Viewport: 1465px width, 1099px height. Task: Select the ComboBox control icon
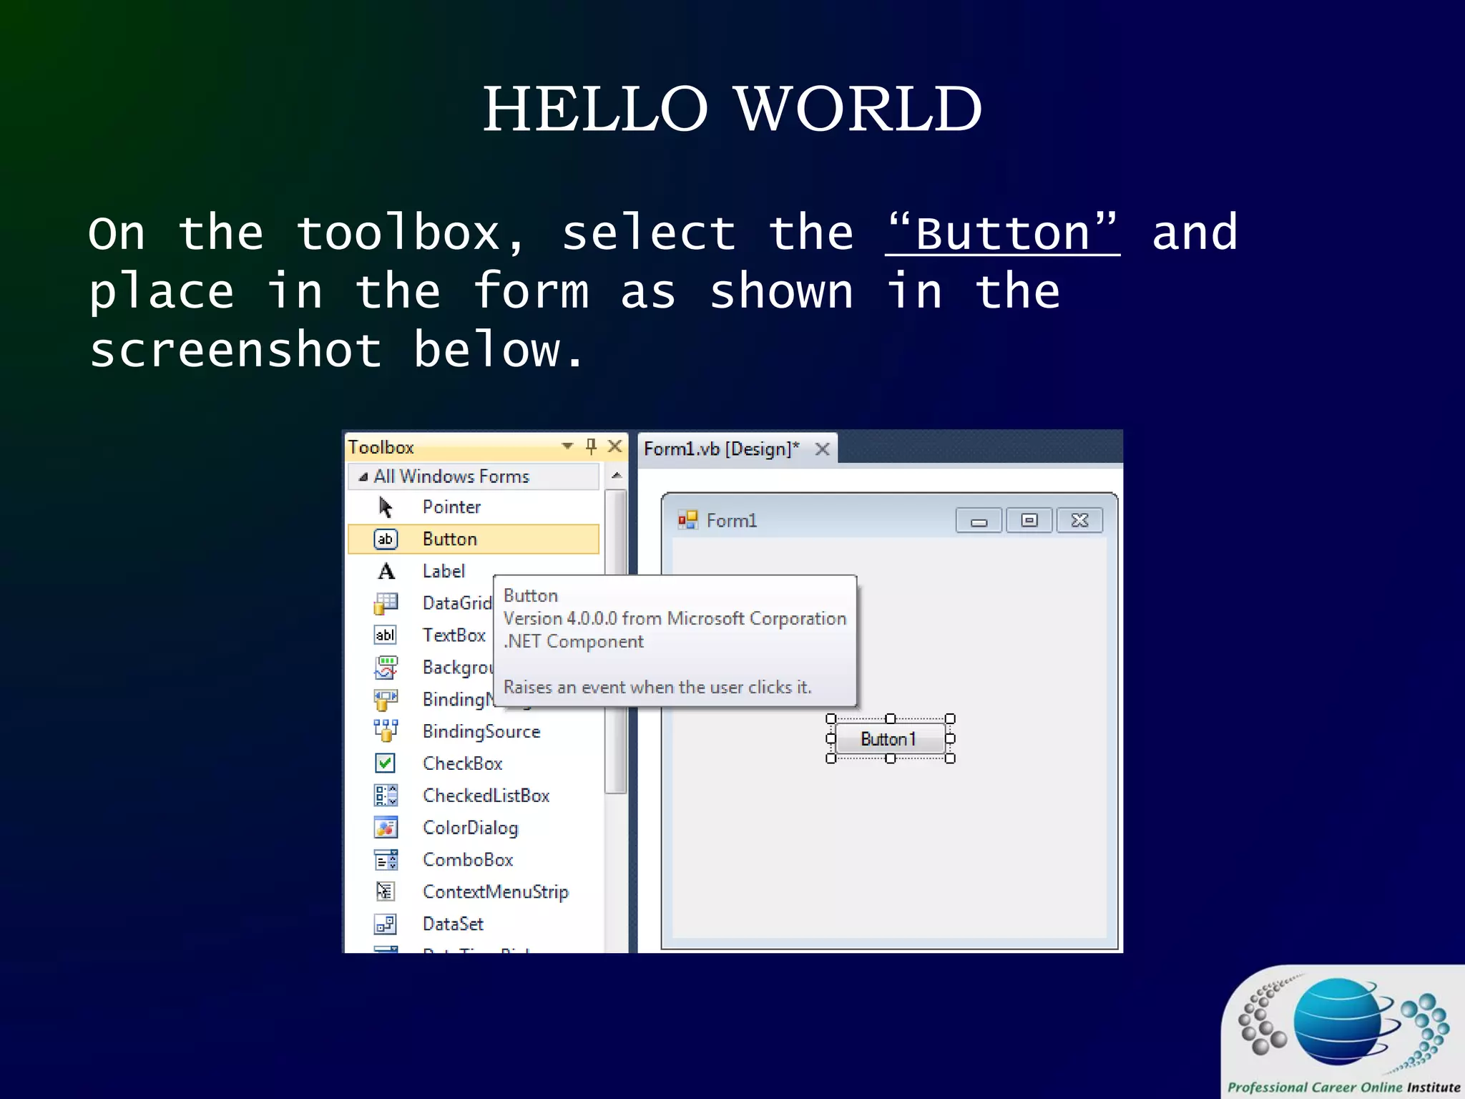tap(386, 859)
